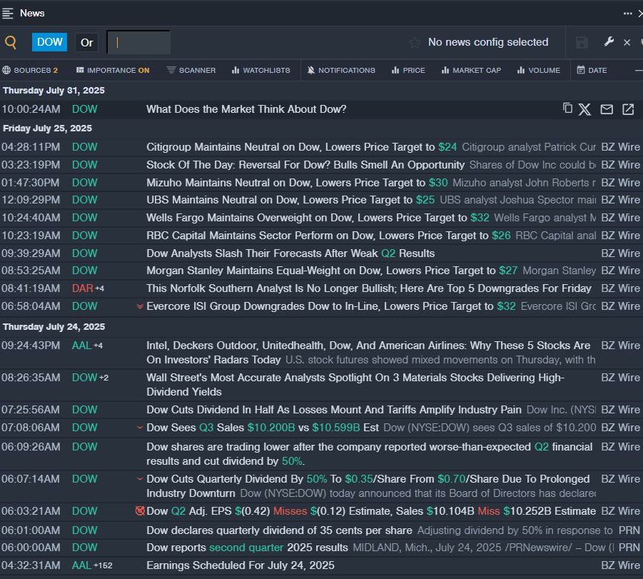Open the Volume filter
This screenshot has width=643, height=579.
coord(539,70)
